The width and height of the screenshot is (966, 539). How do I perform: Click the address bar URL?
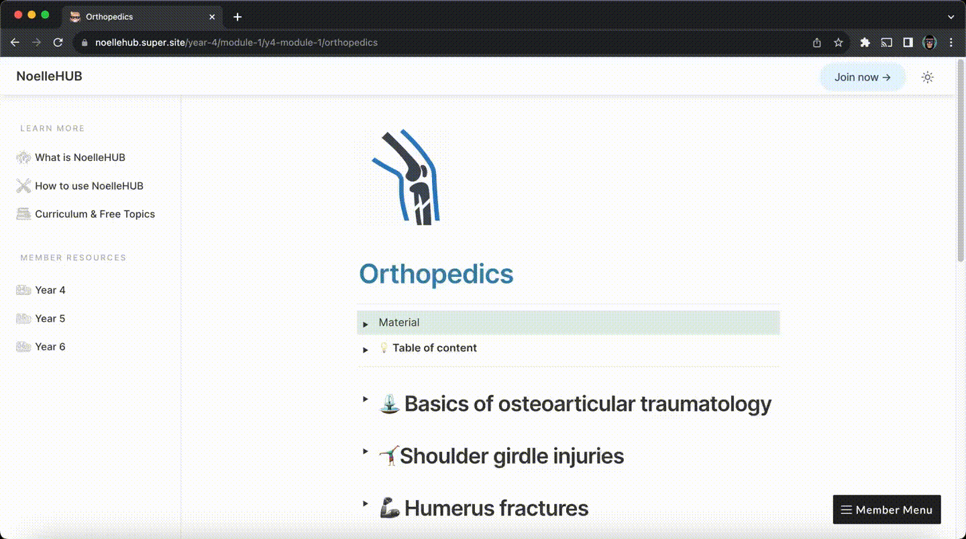236,42
